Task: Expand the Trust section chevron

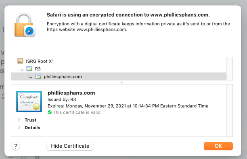Action: tap(19, 120)
